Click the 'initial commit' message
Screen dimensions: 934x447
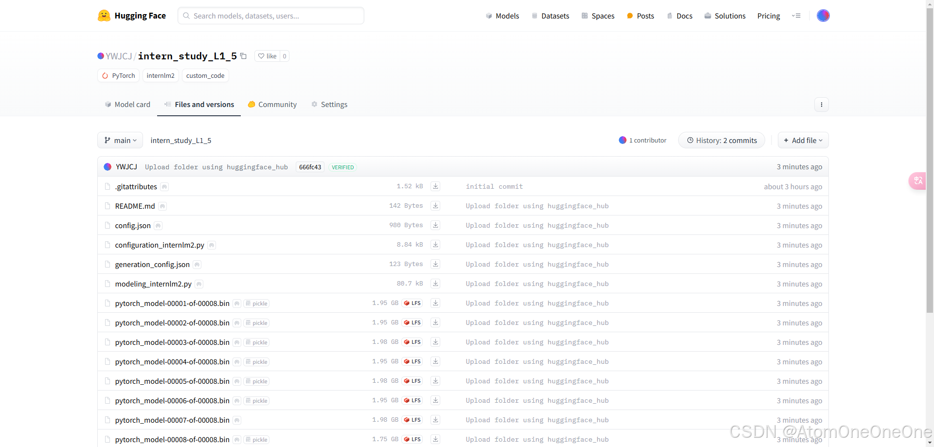(494, 186)
